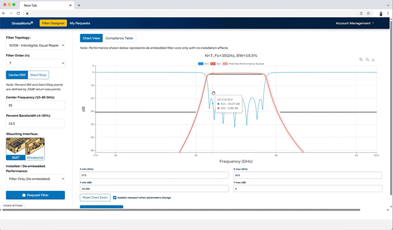The height and width of the screenshot is (230, 393).
Task: Click the vertical page scrollbar
Action: 391,107
